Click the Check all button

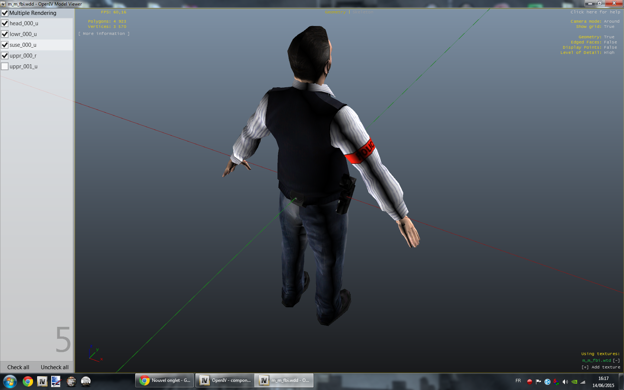click(x=18, y=367)
